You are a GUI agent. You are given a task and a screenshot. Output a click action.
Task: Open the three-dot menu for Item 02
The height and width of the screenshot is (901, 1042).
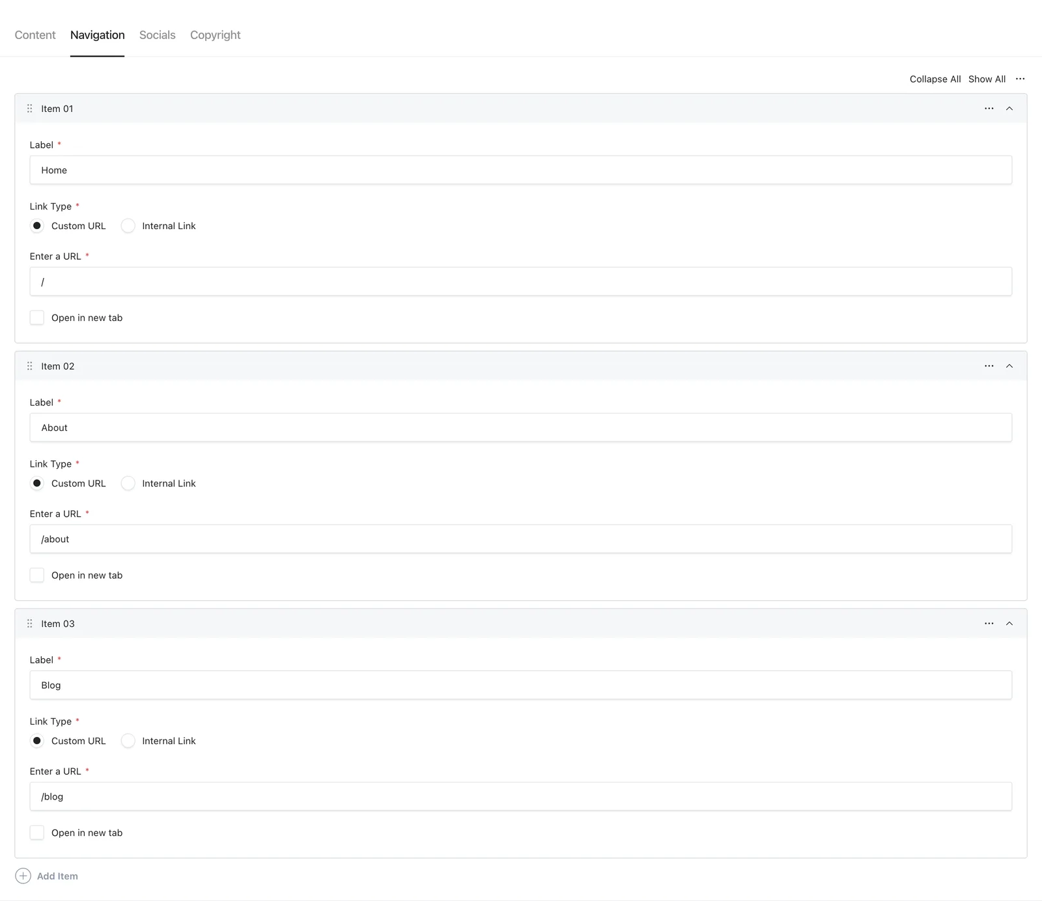(x=989, y=366)
